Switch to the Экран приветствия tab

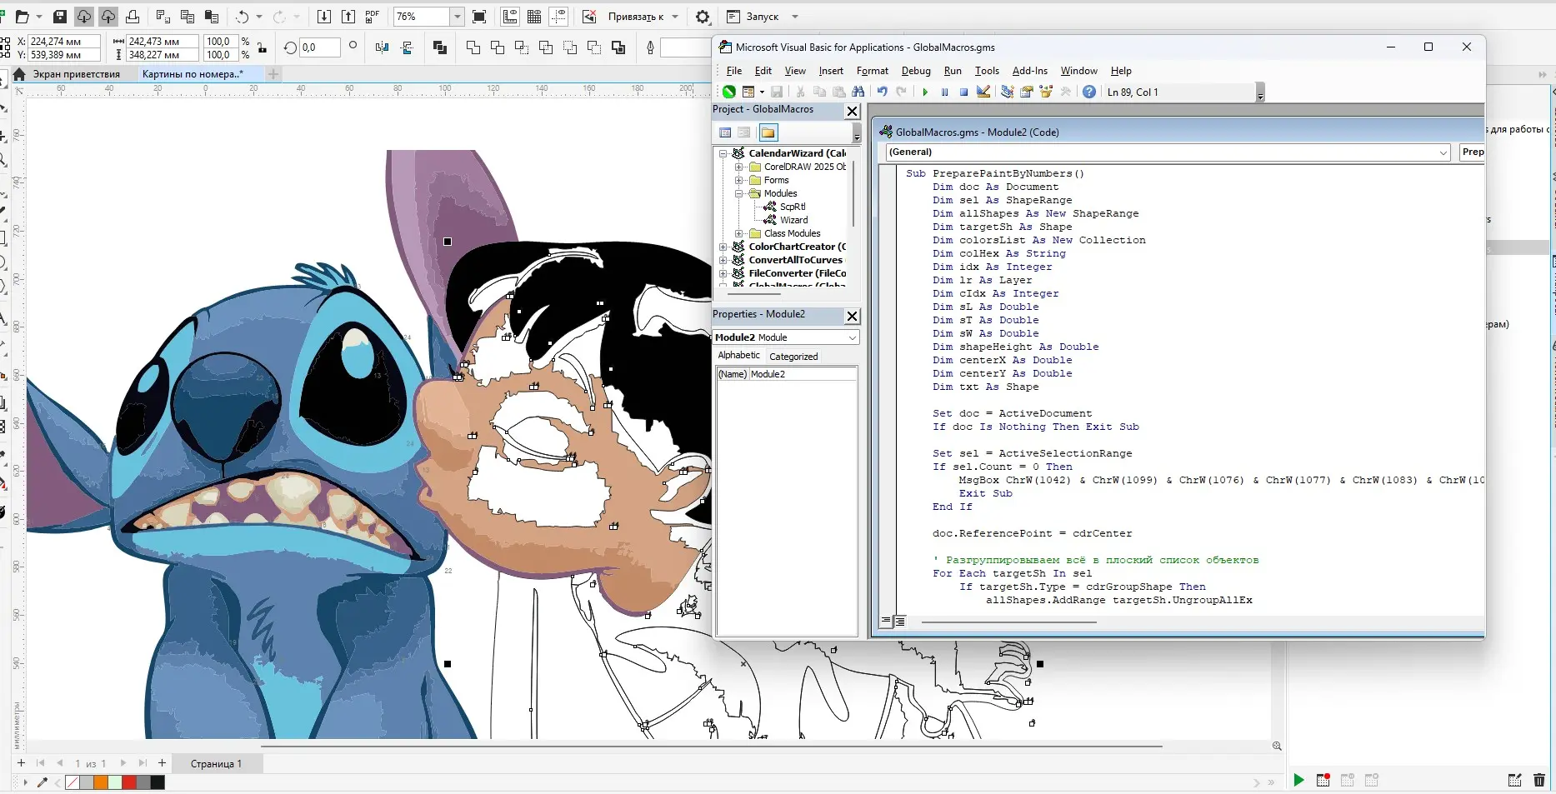tap(76, 74)
